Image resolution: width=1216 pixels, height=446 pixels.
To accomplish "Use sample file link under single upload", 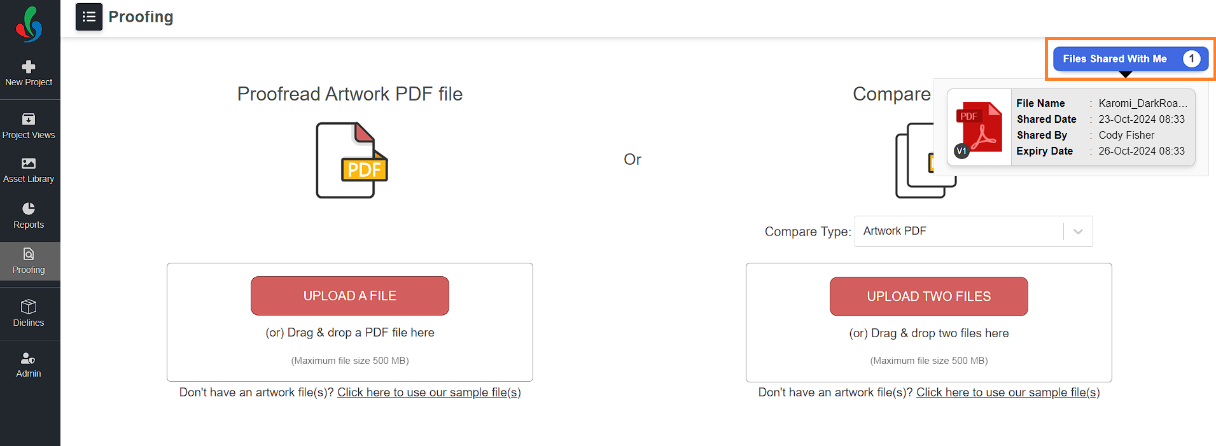I will 429,393.
